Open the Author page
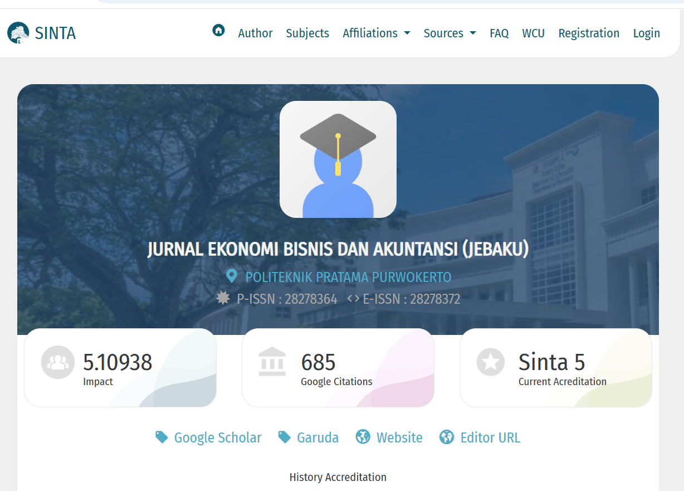 [255, 33]
